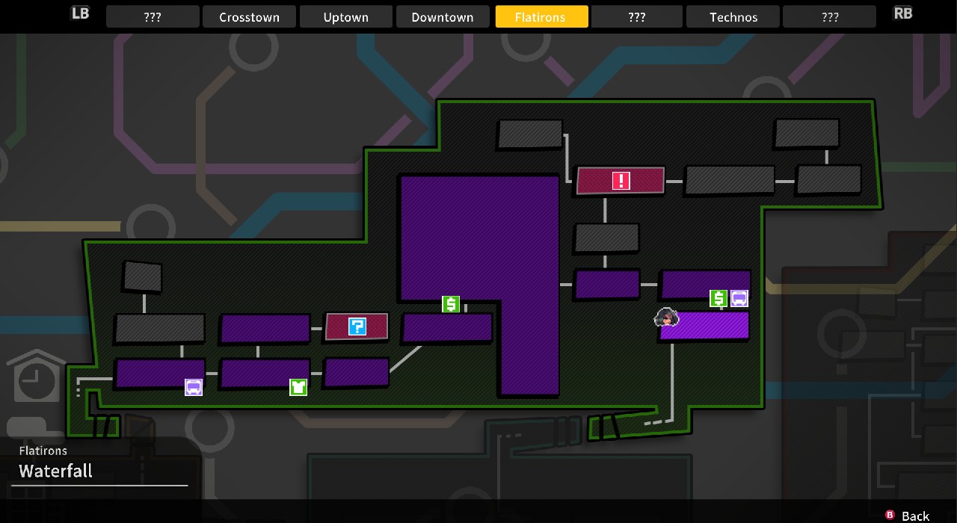The width and height of the screenshot is (957, 523).
Task: Select the highlighted Waterfall room
Action: [704, 326]
